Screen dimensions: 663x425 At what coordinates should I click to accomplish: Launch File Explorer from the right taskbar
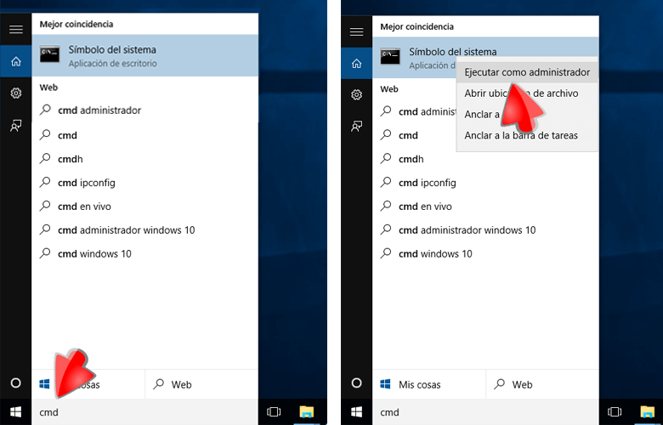pyautogui.click(x=647, y=412)
